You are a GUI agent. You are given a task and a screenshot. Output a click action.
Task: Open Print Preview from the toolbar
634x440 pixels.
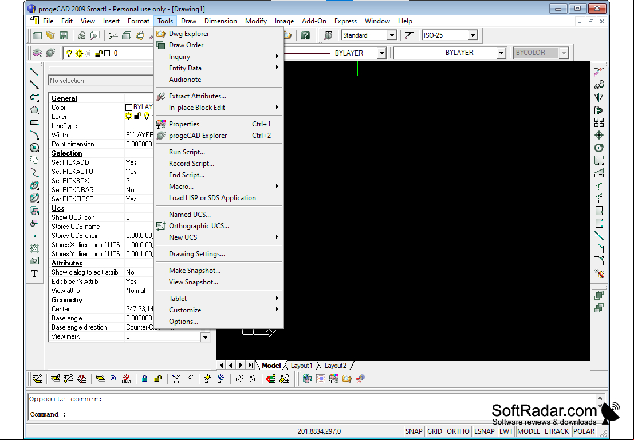(x=94, y=35)
